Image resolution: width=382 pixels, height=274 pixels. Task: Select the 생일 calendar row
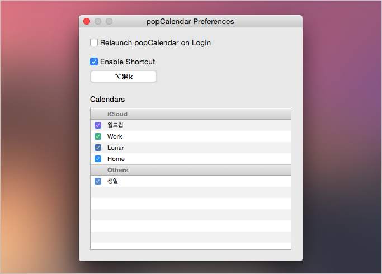191,181
